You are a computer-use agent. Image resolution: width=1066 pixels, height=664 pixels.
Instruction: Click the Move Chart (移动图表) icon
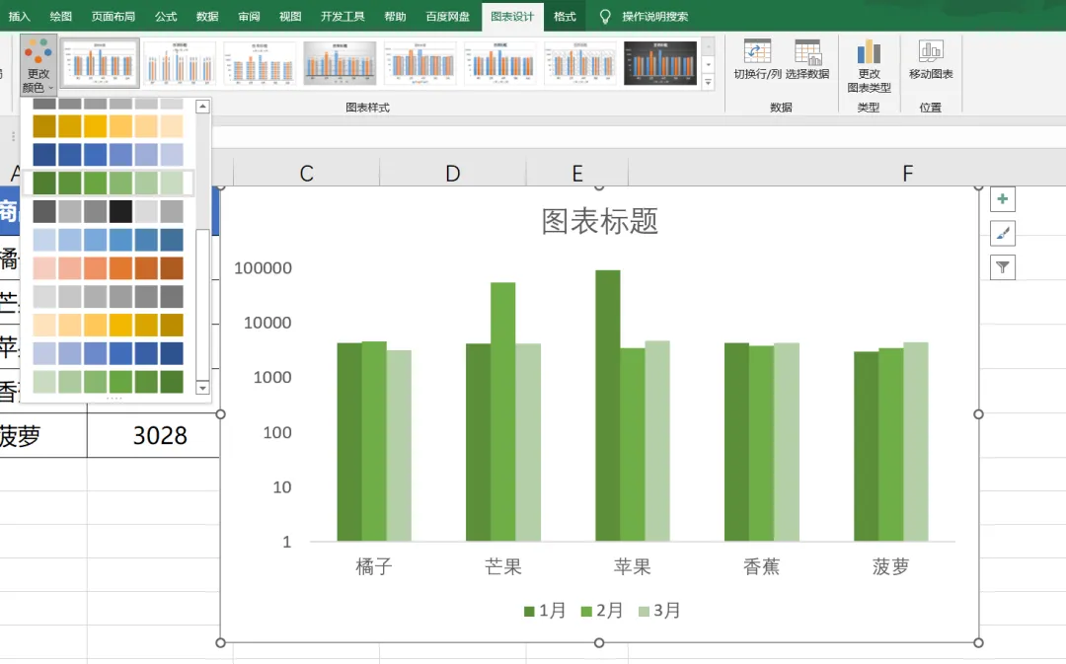[x=931, y=51]
